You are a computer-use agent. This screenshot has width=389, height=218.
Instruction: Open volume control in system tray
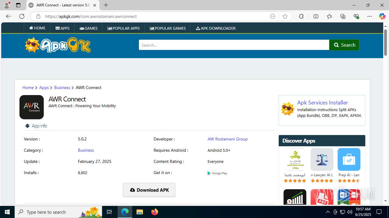click(350, 212)
